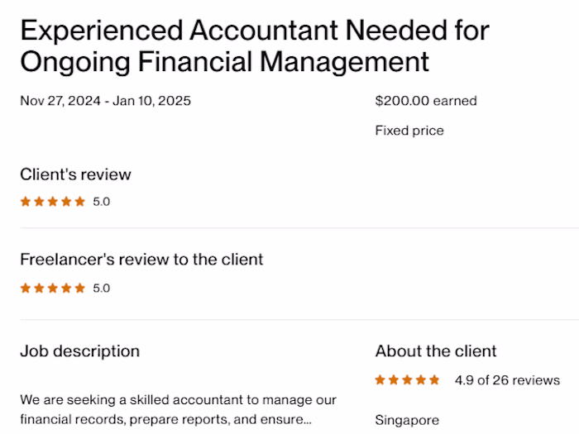
Task: Select last star in About the client rating
Action: click(x=435, y=380)
